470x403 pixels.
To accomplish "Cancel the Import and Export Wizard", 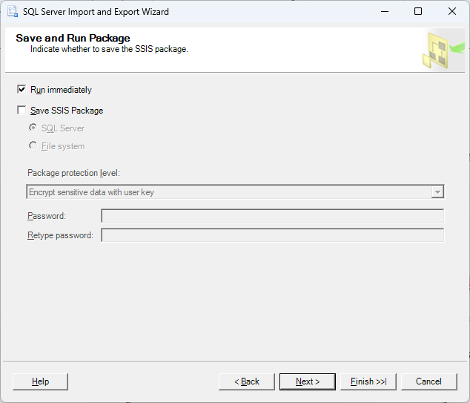I will click(x=428, y=381).
